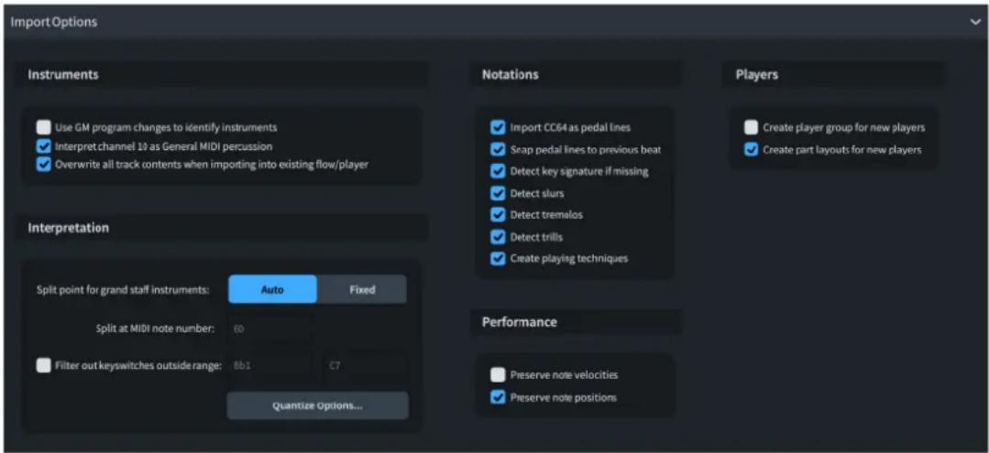Viewport: 989px width, 453px height.
Task: Enable Filter out keyswitches outside range
Action: point(43,366)
